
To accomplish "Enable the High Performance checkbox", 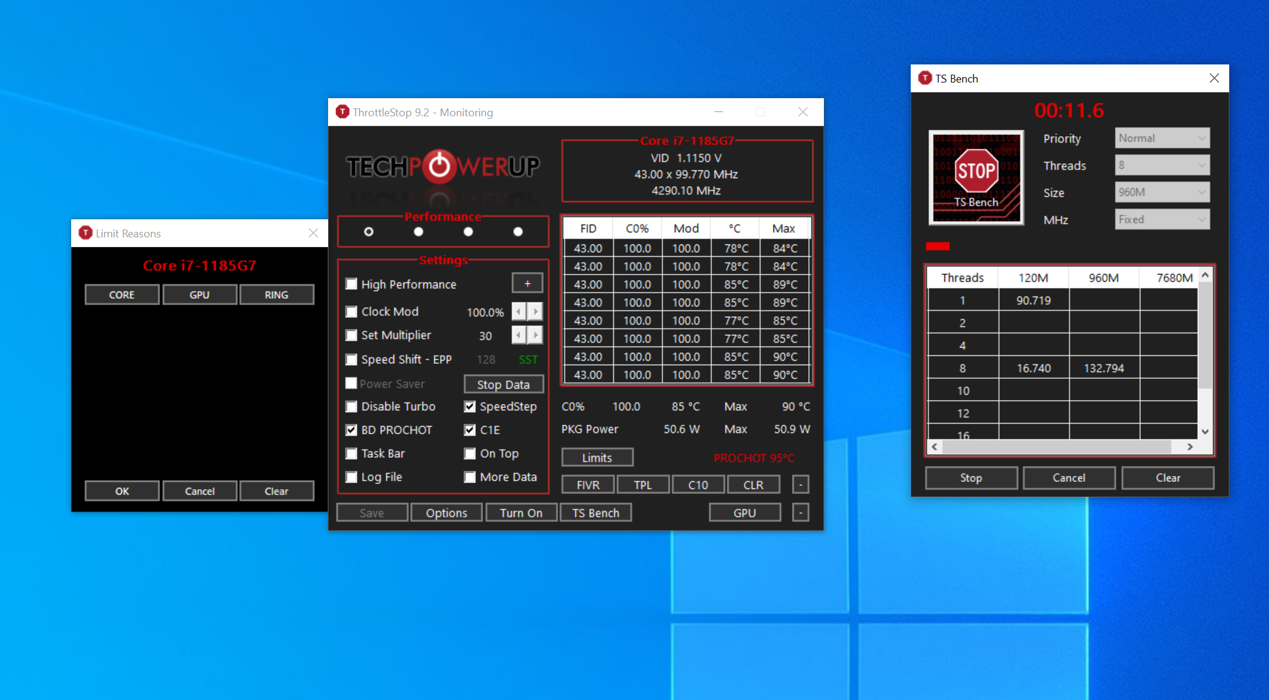I will tap(351, 284).
